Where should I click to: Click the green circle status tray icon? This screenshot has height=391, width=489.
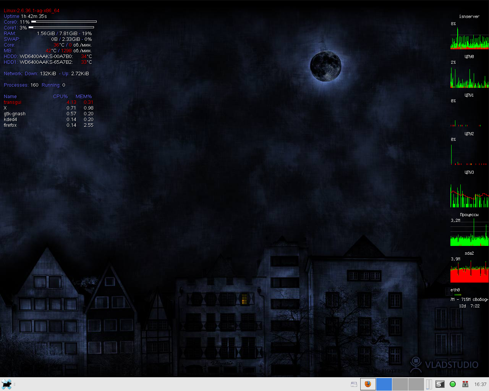453,384
